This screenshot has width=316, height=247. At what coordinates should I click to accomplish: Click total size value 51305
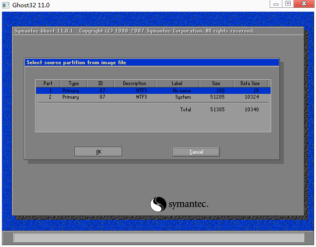[217, 109]
